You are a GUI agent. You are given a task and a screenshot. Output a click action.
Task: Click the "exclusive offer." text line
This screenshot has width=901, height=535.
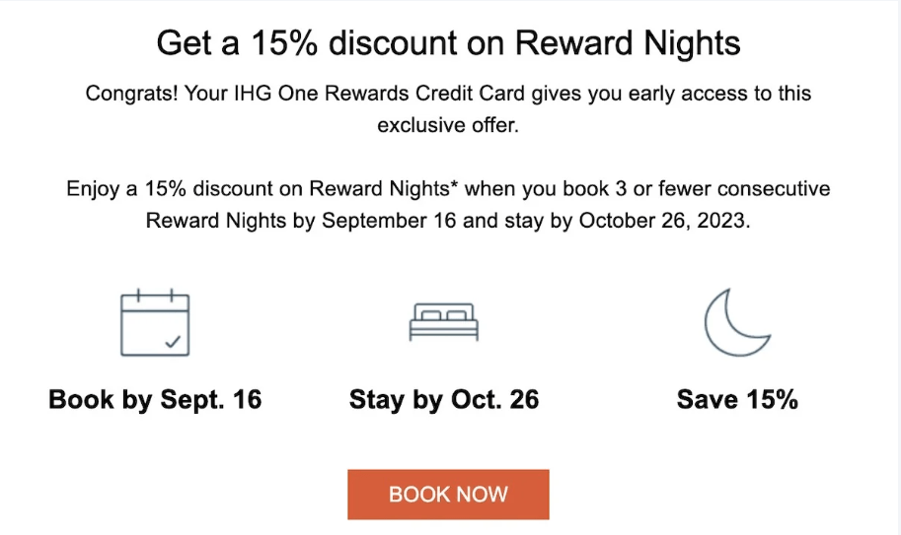point(448,126)
